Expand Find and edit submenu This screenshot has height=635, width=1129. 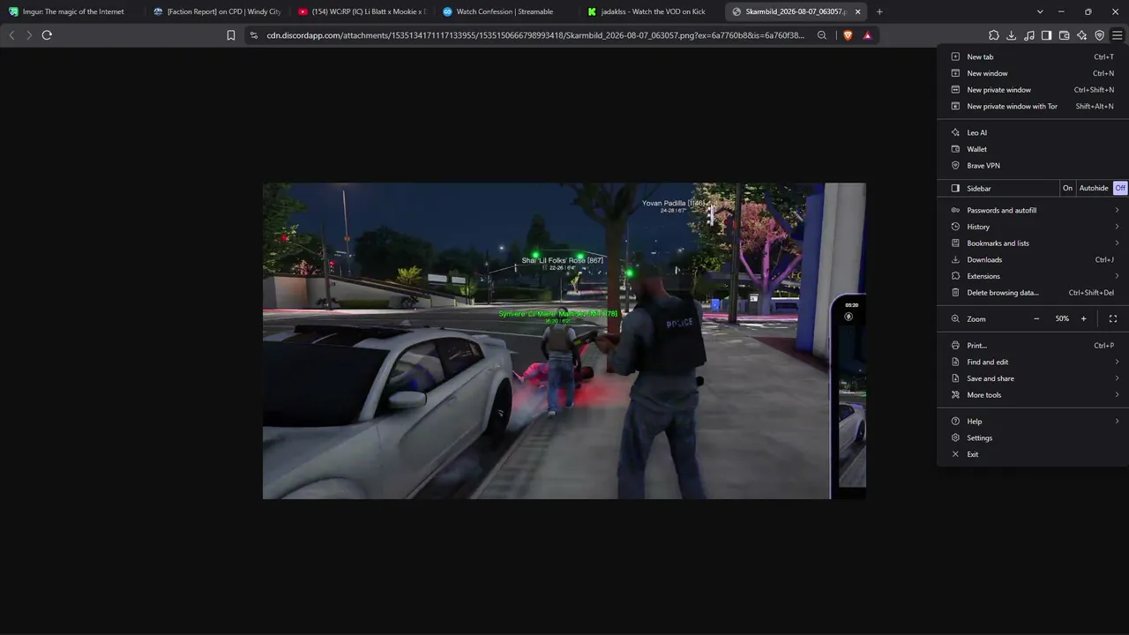(x=1033, y=362)
